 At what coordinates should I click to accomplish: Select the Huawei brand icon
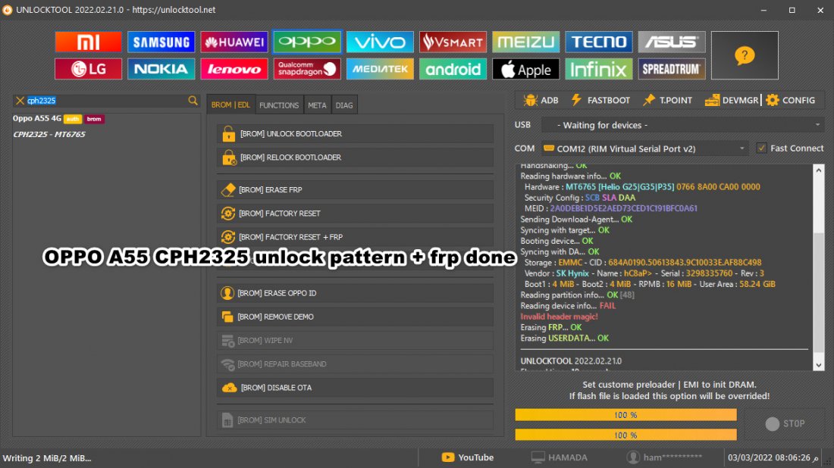tap(234, 42)
